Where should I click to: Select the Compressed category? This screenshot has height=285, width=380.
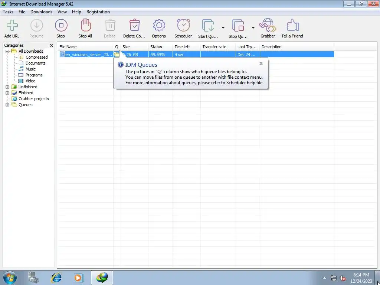point(37,57)
